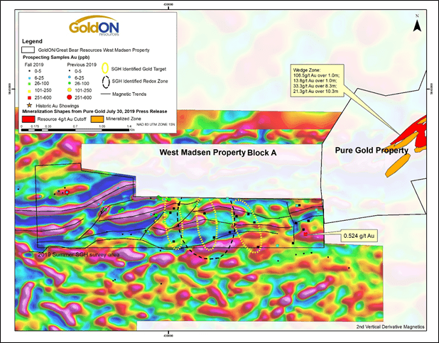Open the Wedge Zone callout box
This screenshot has width=439, height=343.
pyautogui.click(x=317, y=81)
